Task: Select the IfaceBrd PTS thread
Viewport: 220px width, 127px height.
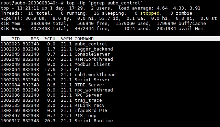Action: [x=91, y=111]
